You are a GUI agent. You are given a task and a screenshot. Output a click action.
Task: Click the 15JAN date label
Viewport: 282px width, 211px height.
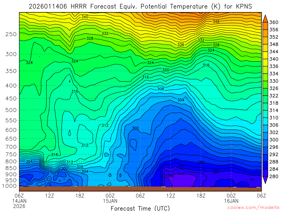tap(110, 201)
